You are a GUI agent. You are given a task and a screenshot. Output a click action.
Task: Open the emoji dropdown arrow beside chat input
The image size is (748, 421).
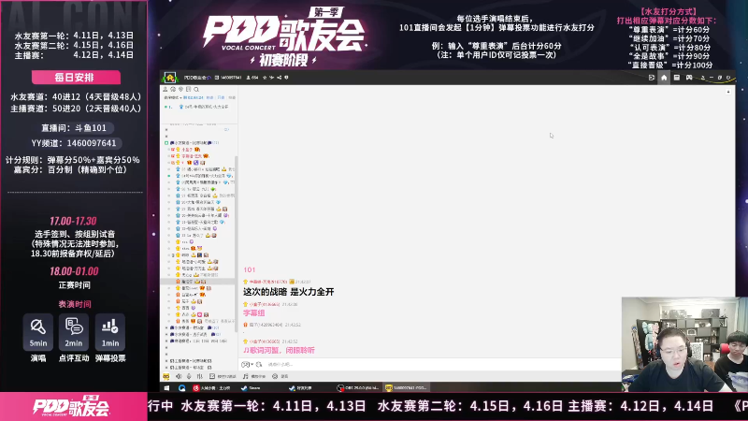[x=252, y=365]
